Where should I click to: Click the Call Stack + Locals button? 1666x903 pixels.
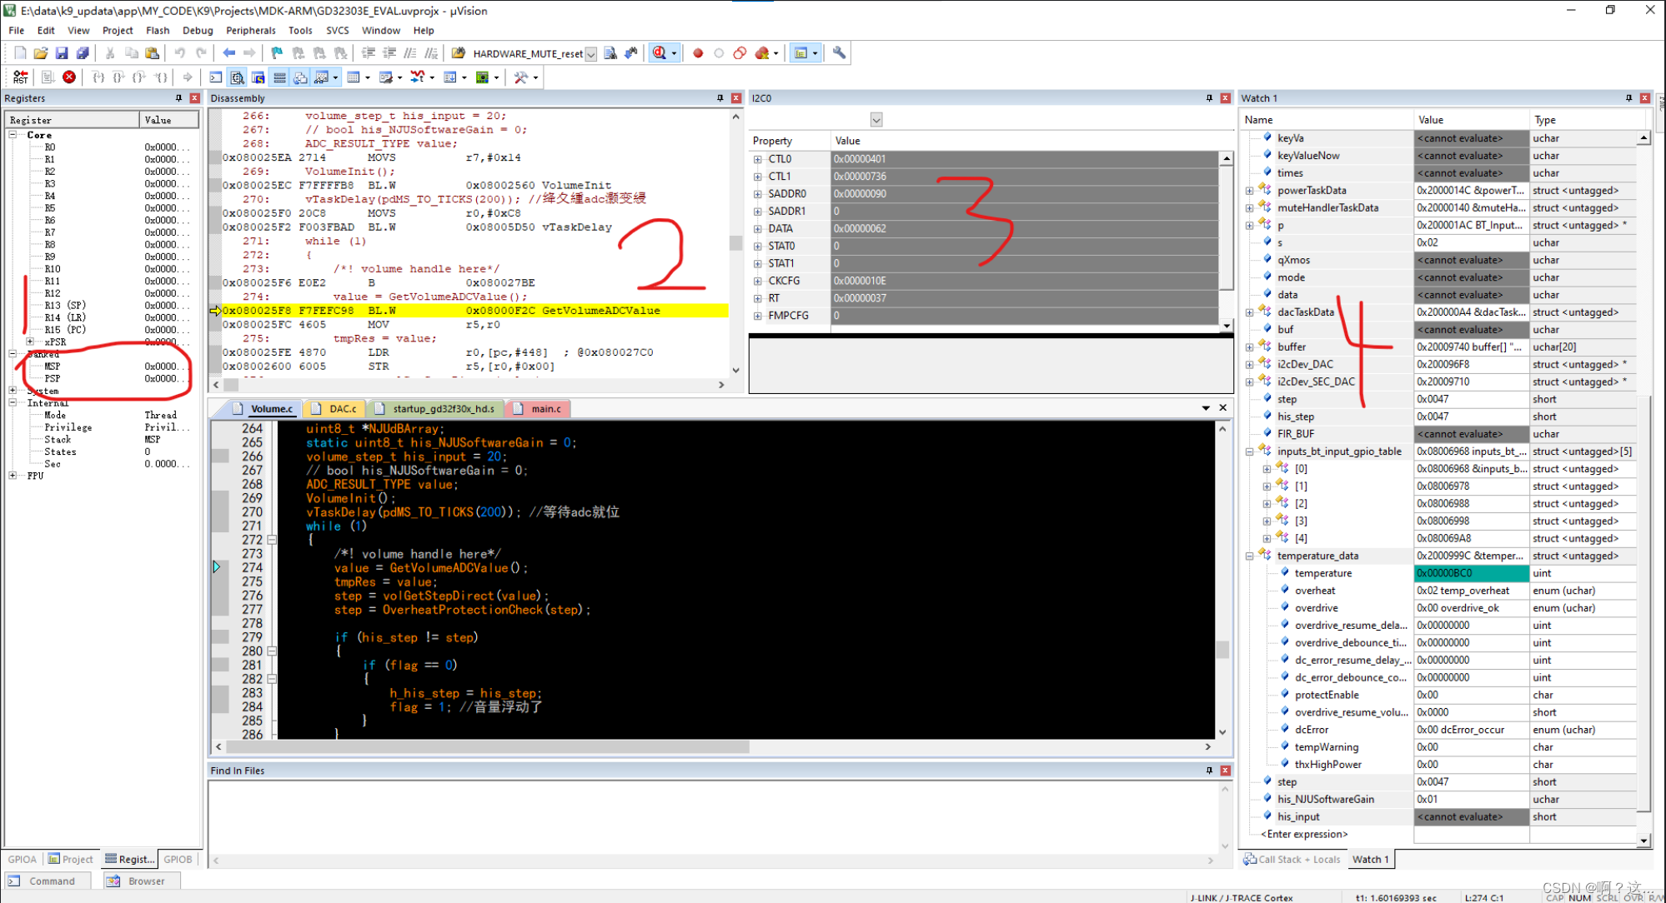pyautogui.click(x=1294, y=859)
